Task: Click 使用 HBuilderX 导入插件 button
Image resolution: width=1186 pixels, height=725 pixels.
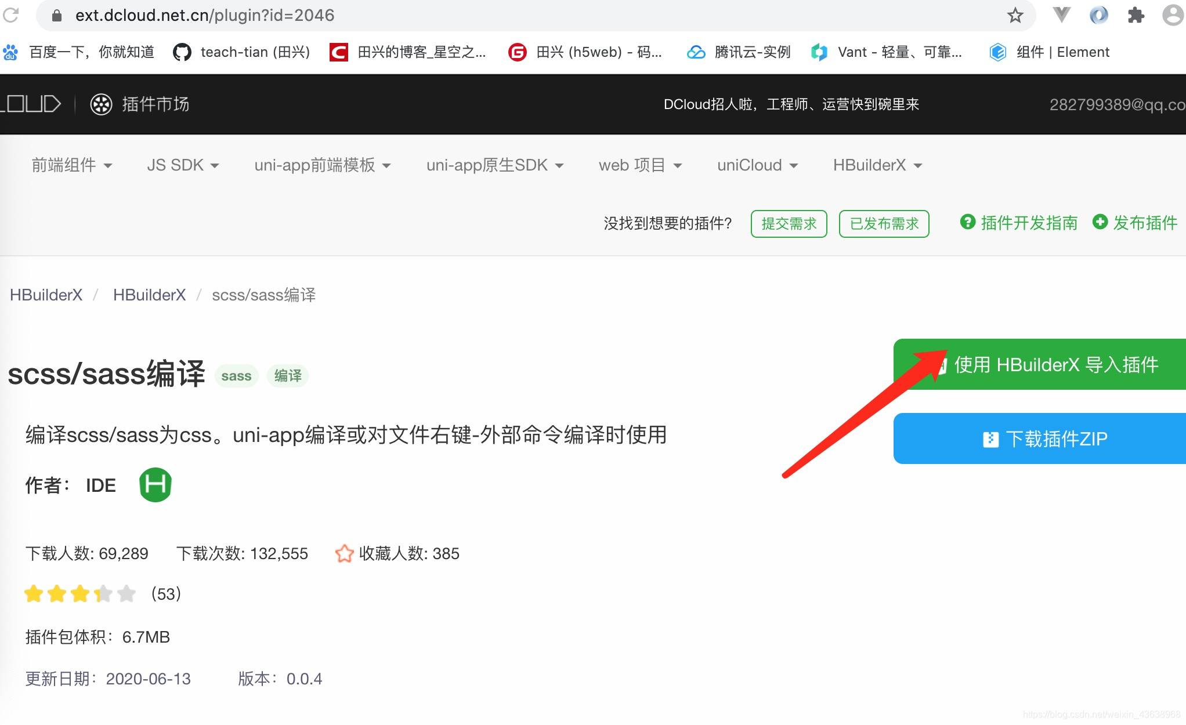Action: tap(1040, 364)
